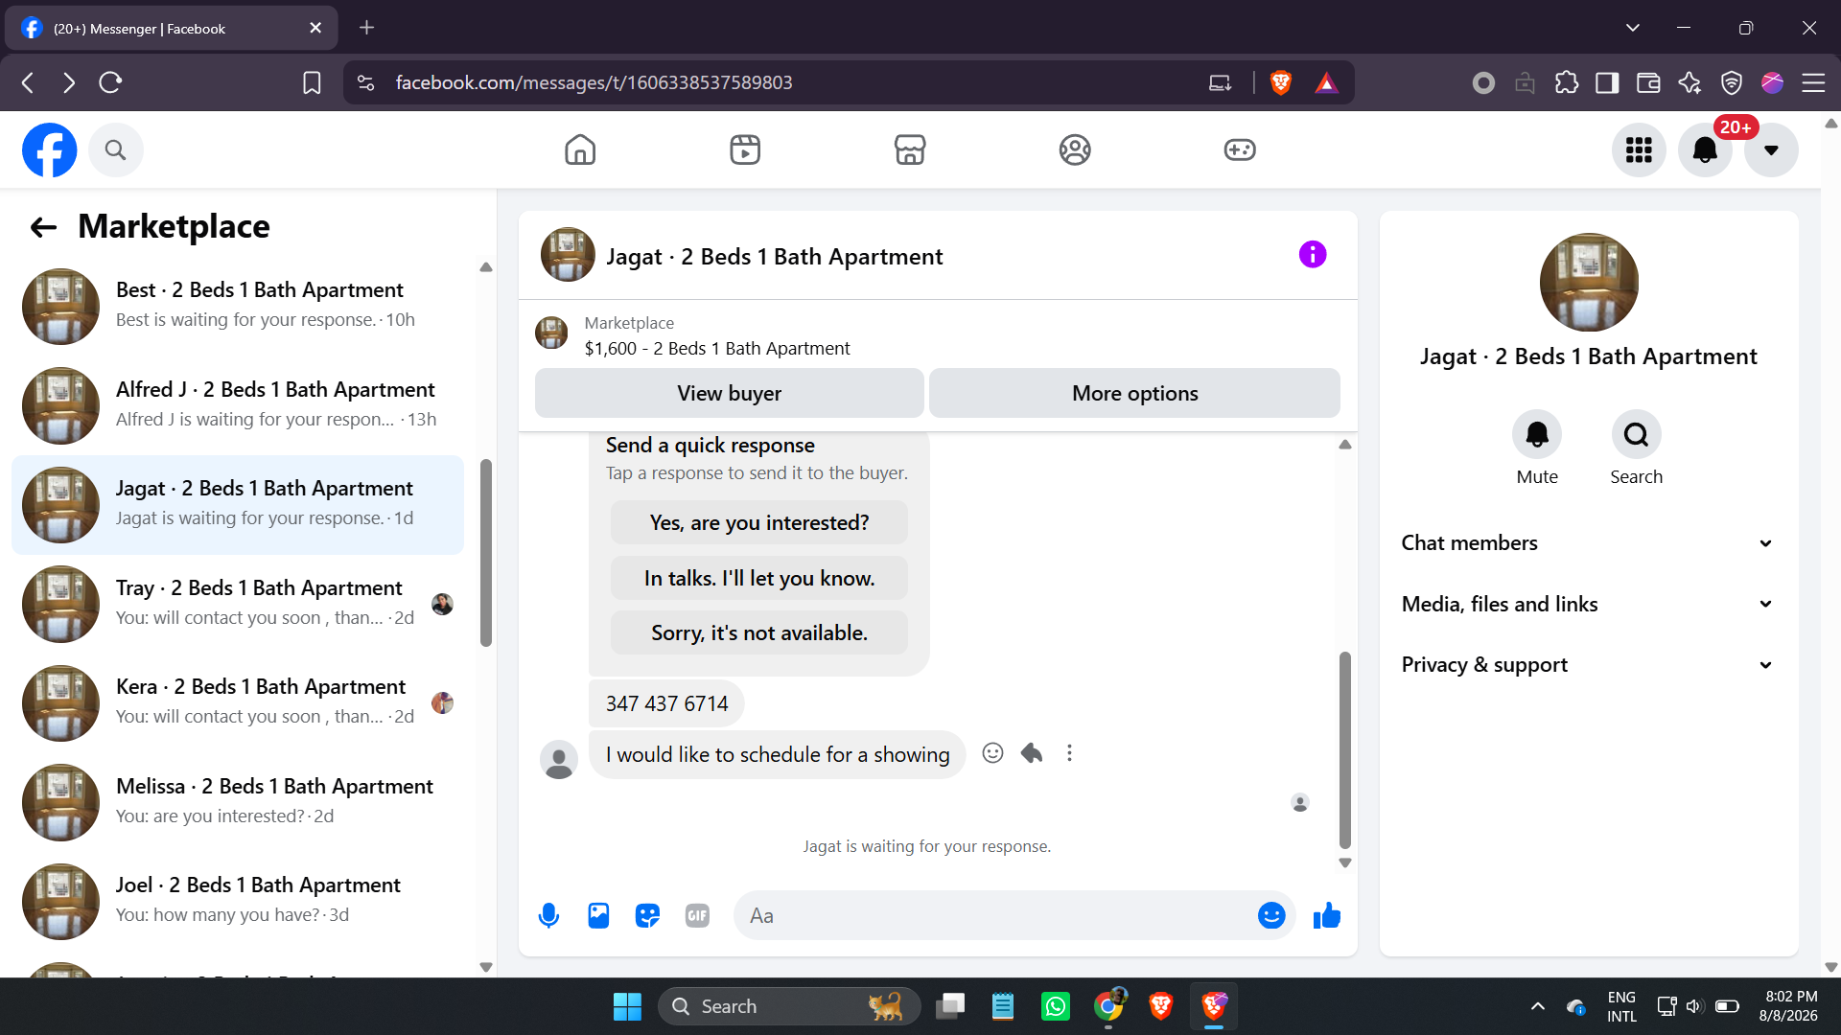Click the More options button
This screenshot has height=1035, width=1841.
pos(1134,393)
